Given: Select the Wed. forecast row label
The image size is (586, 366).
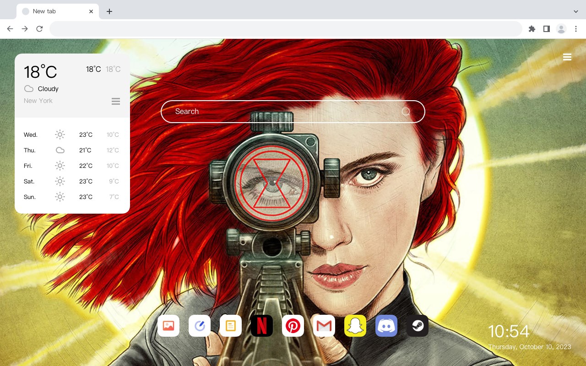Looking at the screenshot, I should 31,135.
